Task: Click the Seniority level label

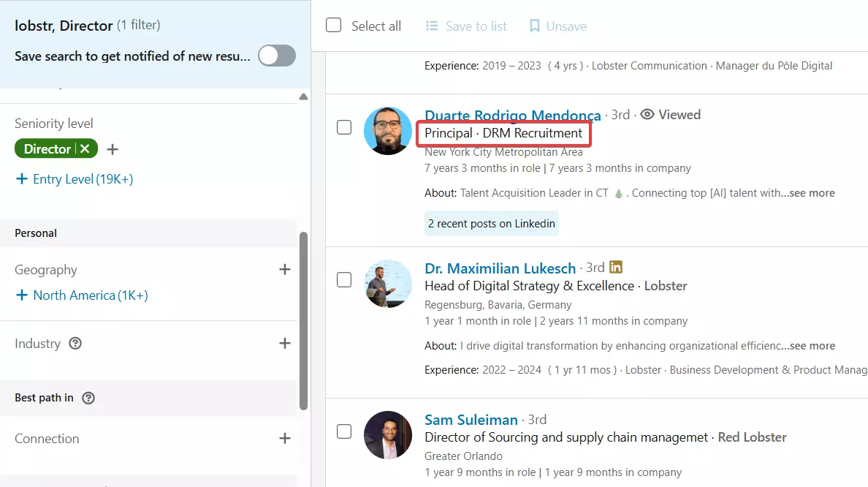Action: pyautogui.click(x=53, y=124)
